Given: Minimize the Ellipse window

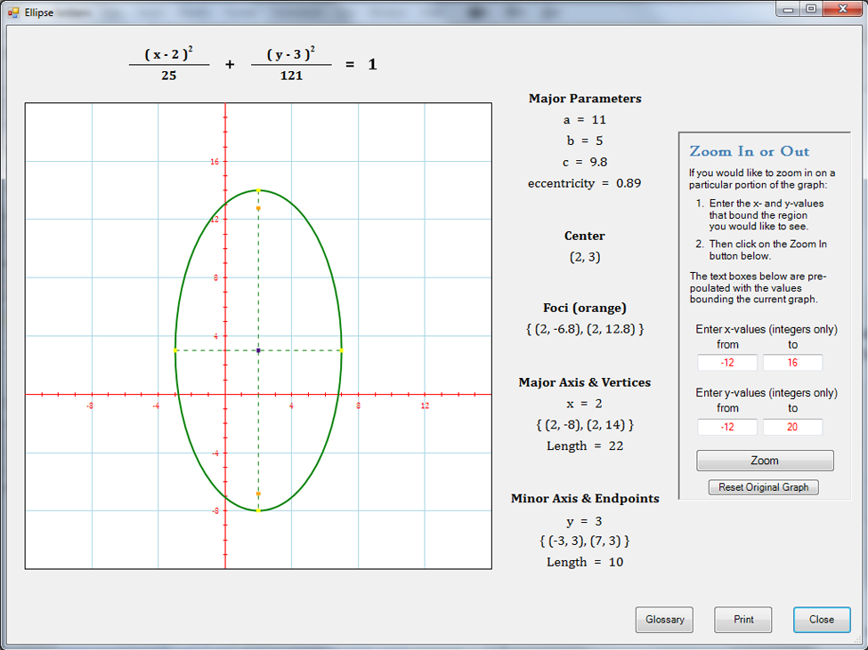Looking at the screenshot, I should click(789, 9).
